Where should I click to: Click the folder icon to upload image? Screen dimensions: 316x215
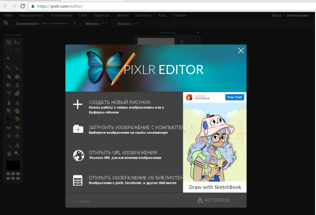coord(78,130)
